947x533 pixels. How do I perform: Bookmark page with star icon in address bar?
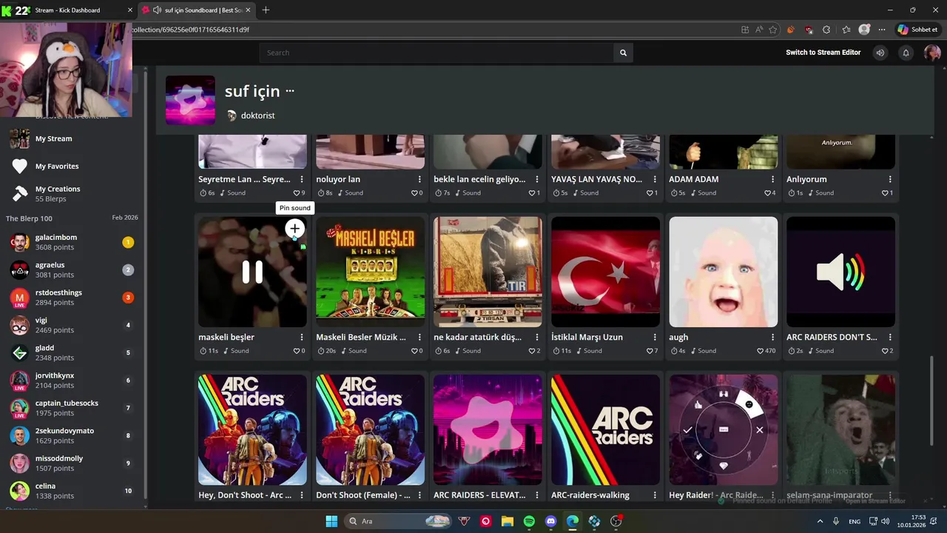coord(773,30)
